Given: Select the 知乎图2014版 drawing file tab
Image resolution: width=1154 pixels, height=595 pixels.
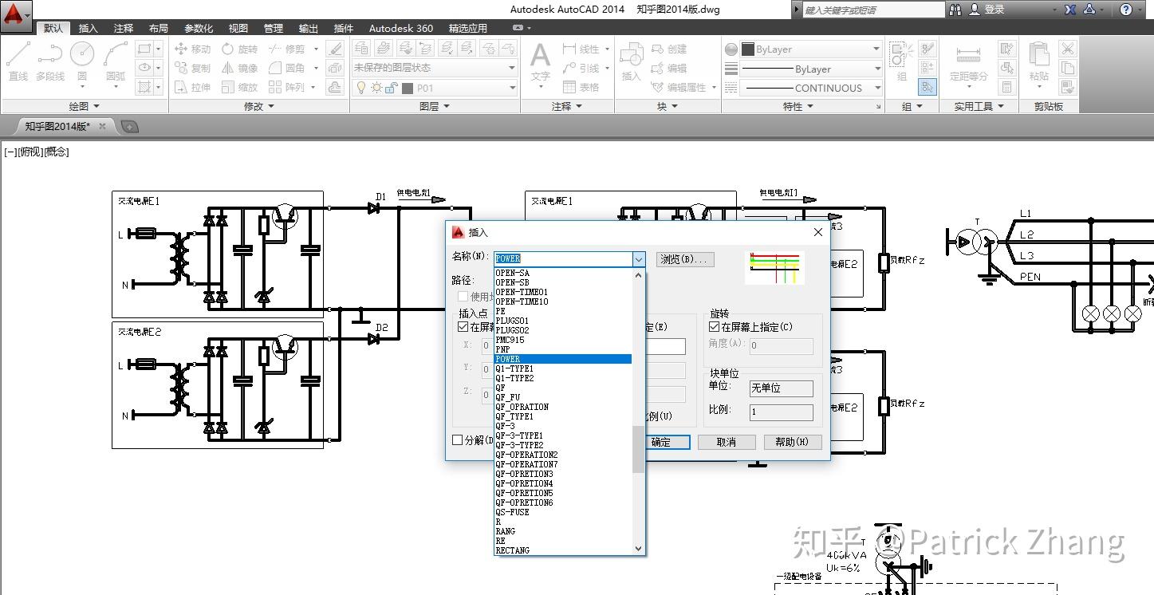Looking at the screenshot, I should [57, 126].
